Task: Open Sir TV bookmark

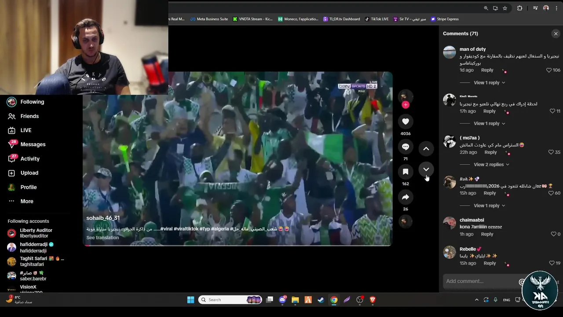Action: (410, 19)
